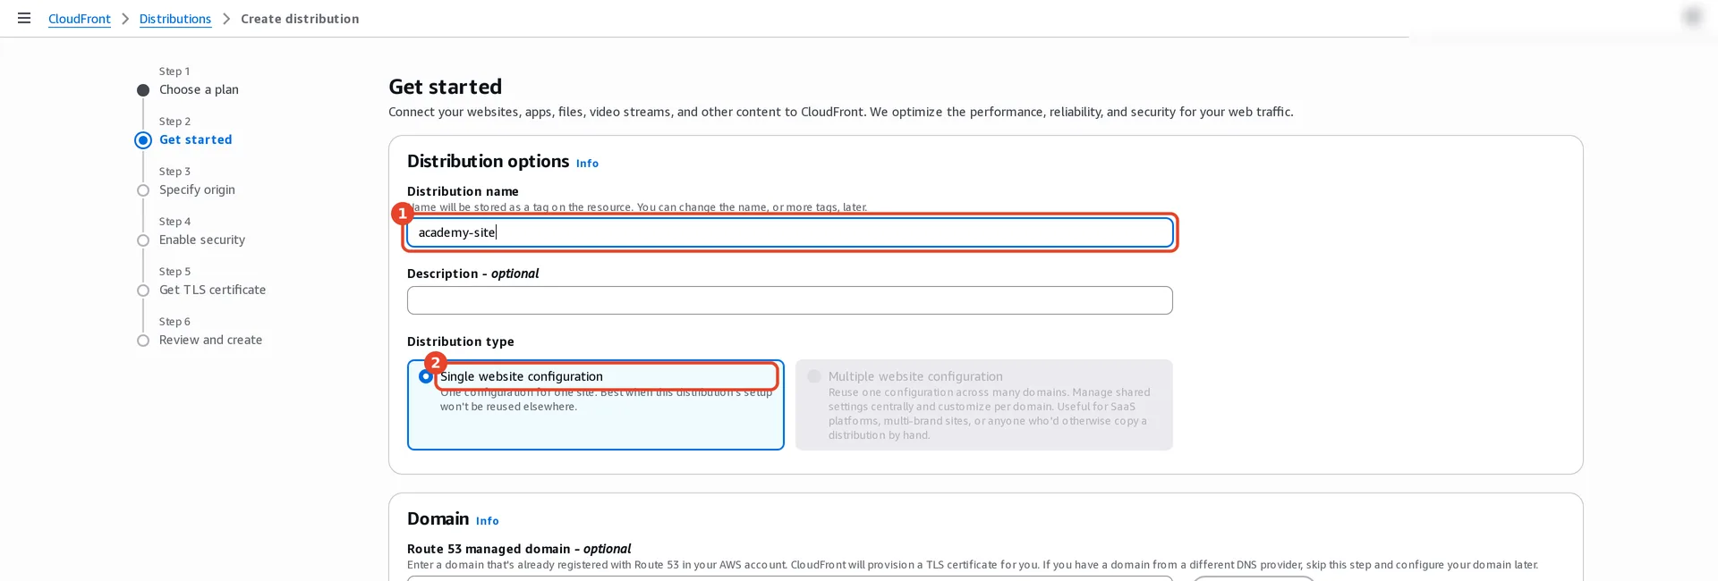Select Single website configuration radio button
1718x581 pixels.
click(426, 376)
